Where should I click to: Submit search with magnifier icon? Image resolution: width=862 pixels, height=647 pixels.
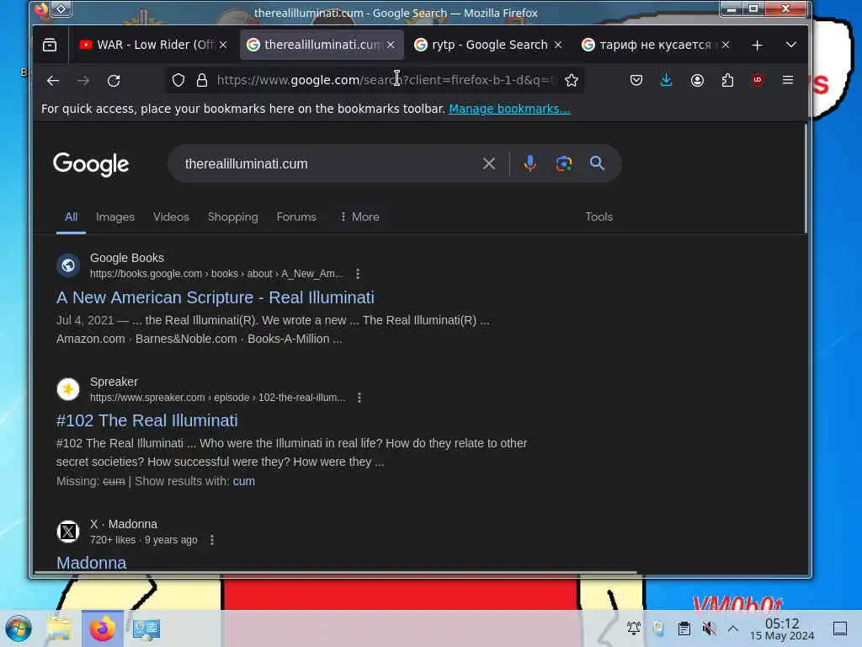(597, 163)
